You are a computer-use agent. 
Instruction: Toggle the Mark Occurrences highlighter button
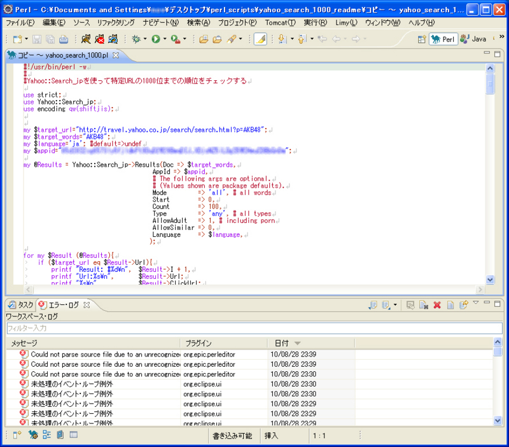(x=260, y=39)
